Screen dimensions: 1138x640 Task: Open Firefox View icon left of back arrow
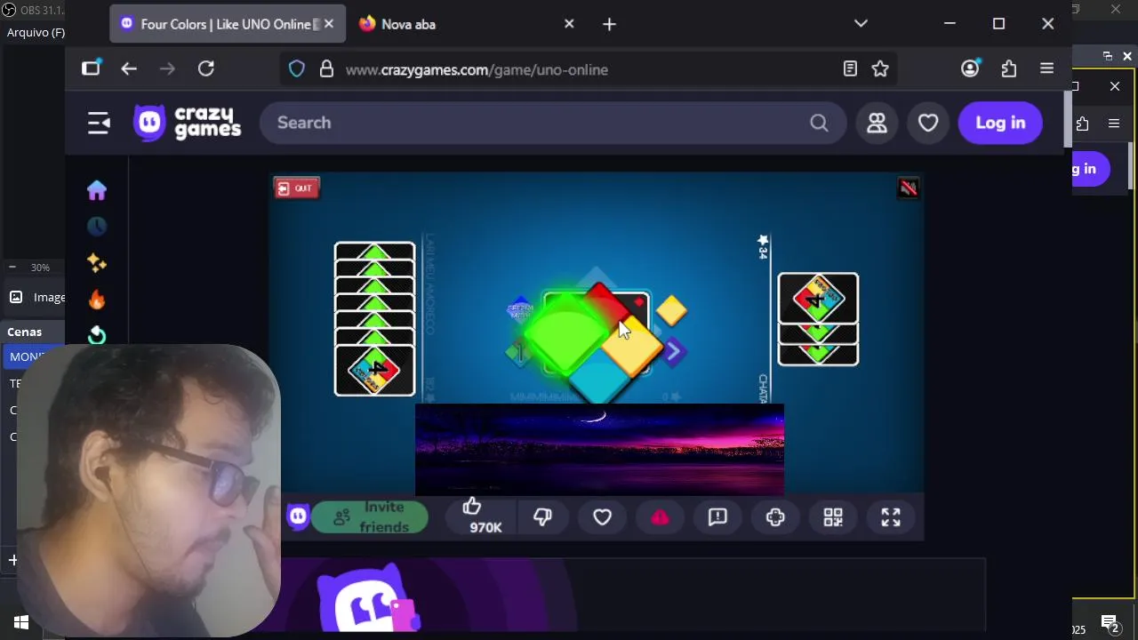coord(91,68)
